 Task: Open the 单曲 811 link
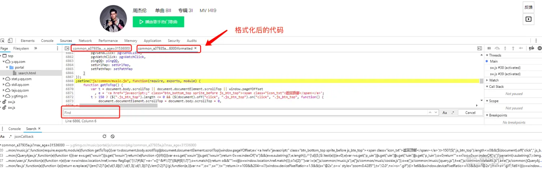(x=163, y=10)
